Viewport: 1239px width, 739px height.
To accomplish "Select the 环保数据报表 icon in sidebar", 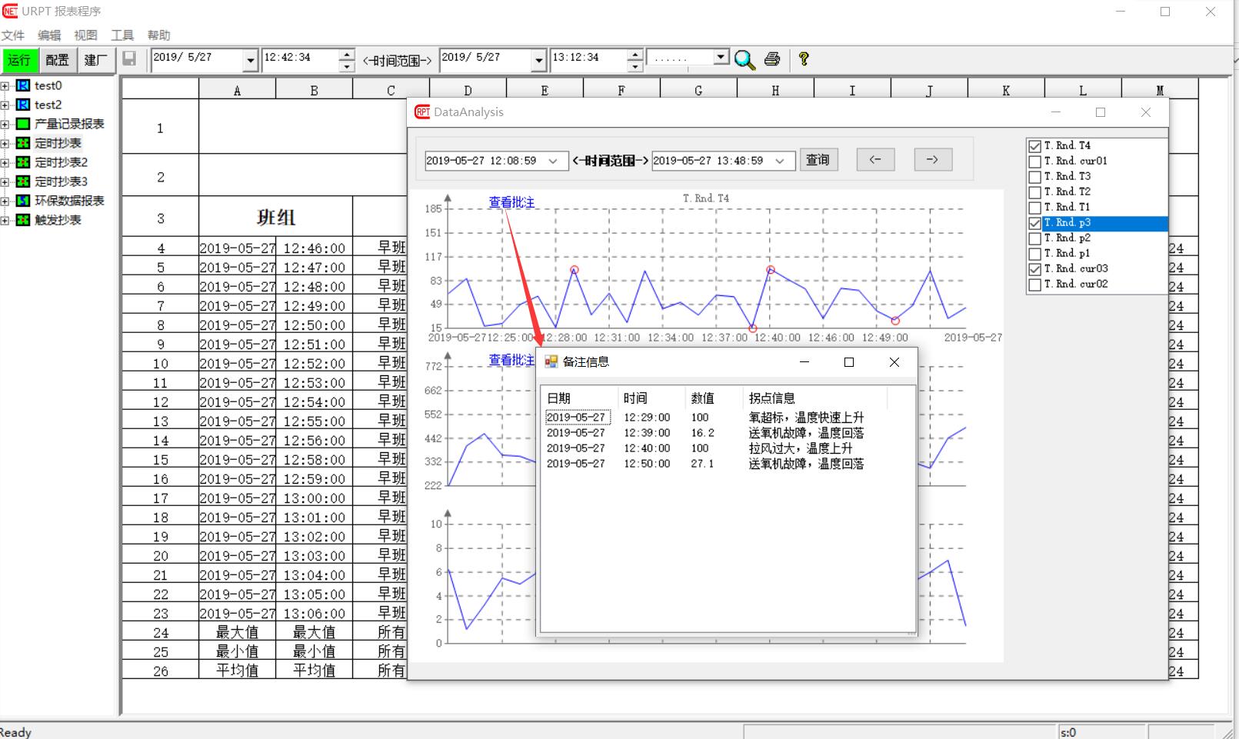I will point(23,201).
